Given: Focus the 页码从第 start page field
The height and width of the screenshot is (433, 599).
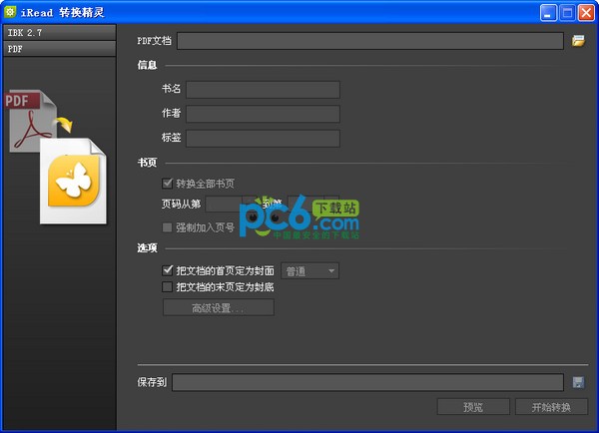Looking at the screenshot, I should 224,204.
